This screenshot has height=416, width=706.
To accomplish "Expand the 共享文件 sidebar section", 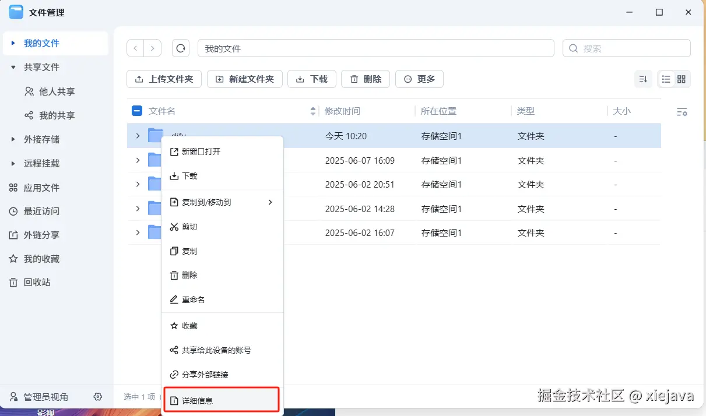I will (14, 67).
